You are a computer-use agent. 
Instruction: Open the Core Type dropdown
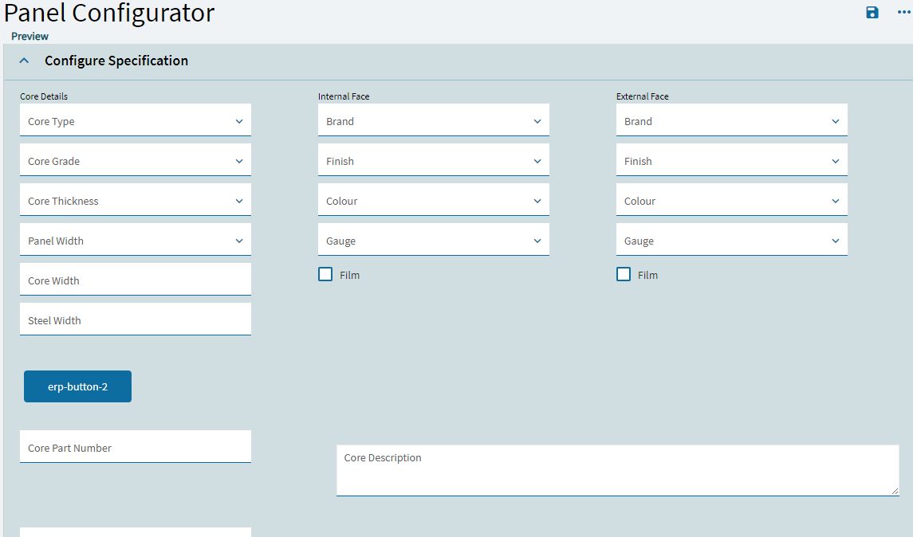click(135, 120)
